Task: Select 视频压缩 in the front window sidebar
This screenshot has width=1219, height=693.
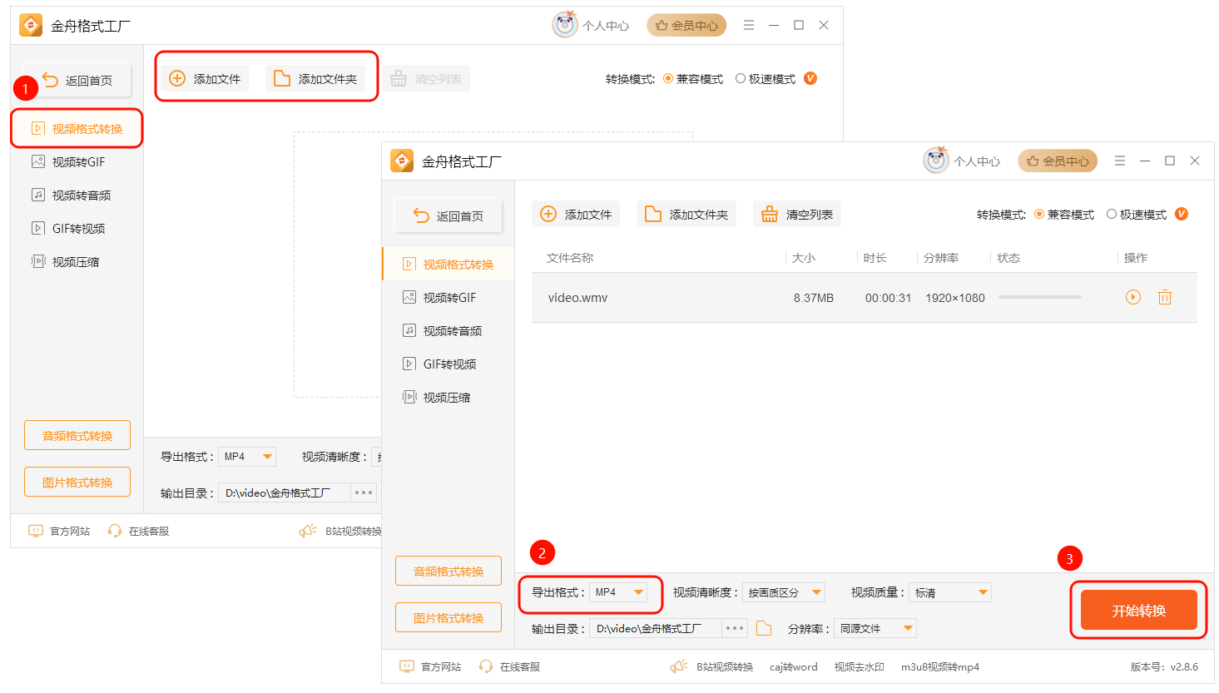Action: point(448,397)
